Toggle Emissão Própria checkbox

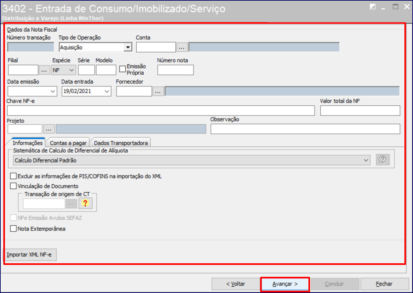pyautogui.click(x=122, y=69)
